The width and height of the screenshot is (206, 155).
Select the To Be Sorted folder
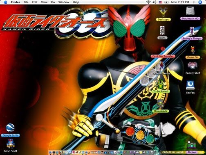[x=161, y=84]
